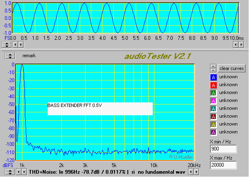Screen dimensions: 249x177
Task: Click right arrow before THD+Noise readout
Action: pyautogui.click(x=24, y=172)
